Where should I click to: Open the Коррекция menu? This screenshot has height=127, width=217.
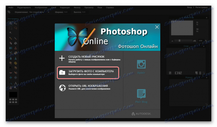pos(65,8)
